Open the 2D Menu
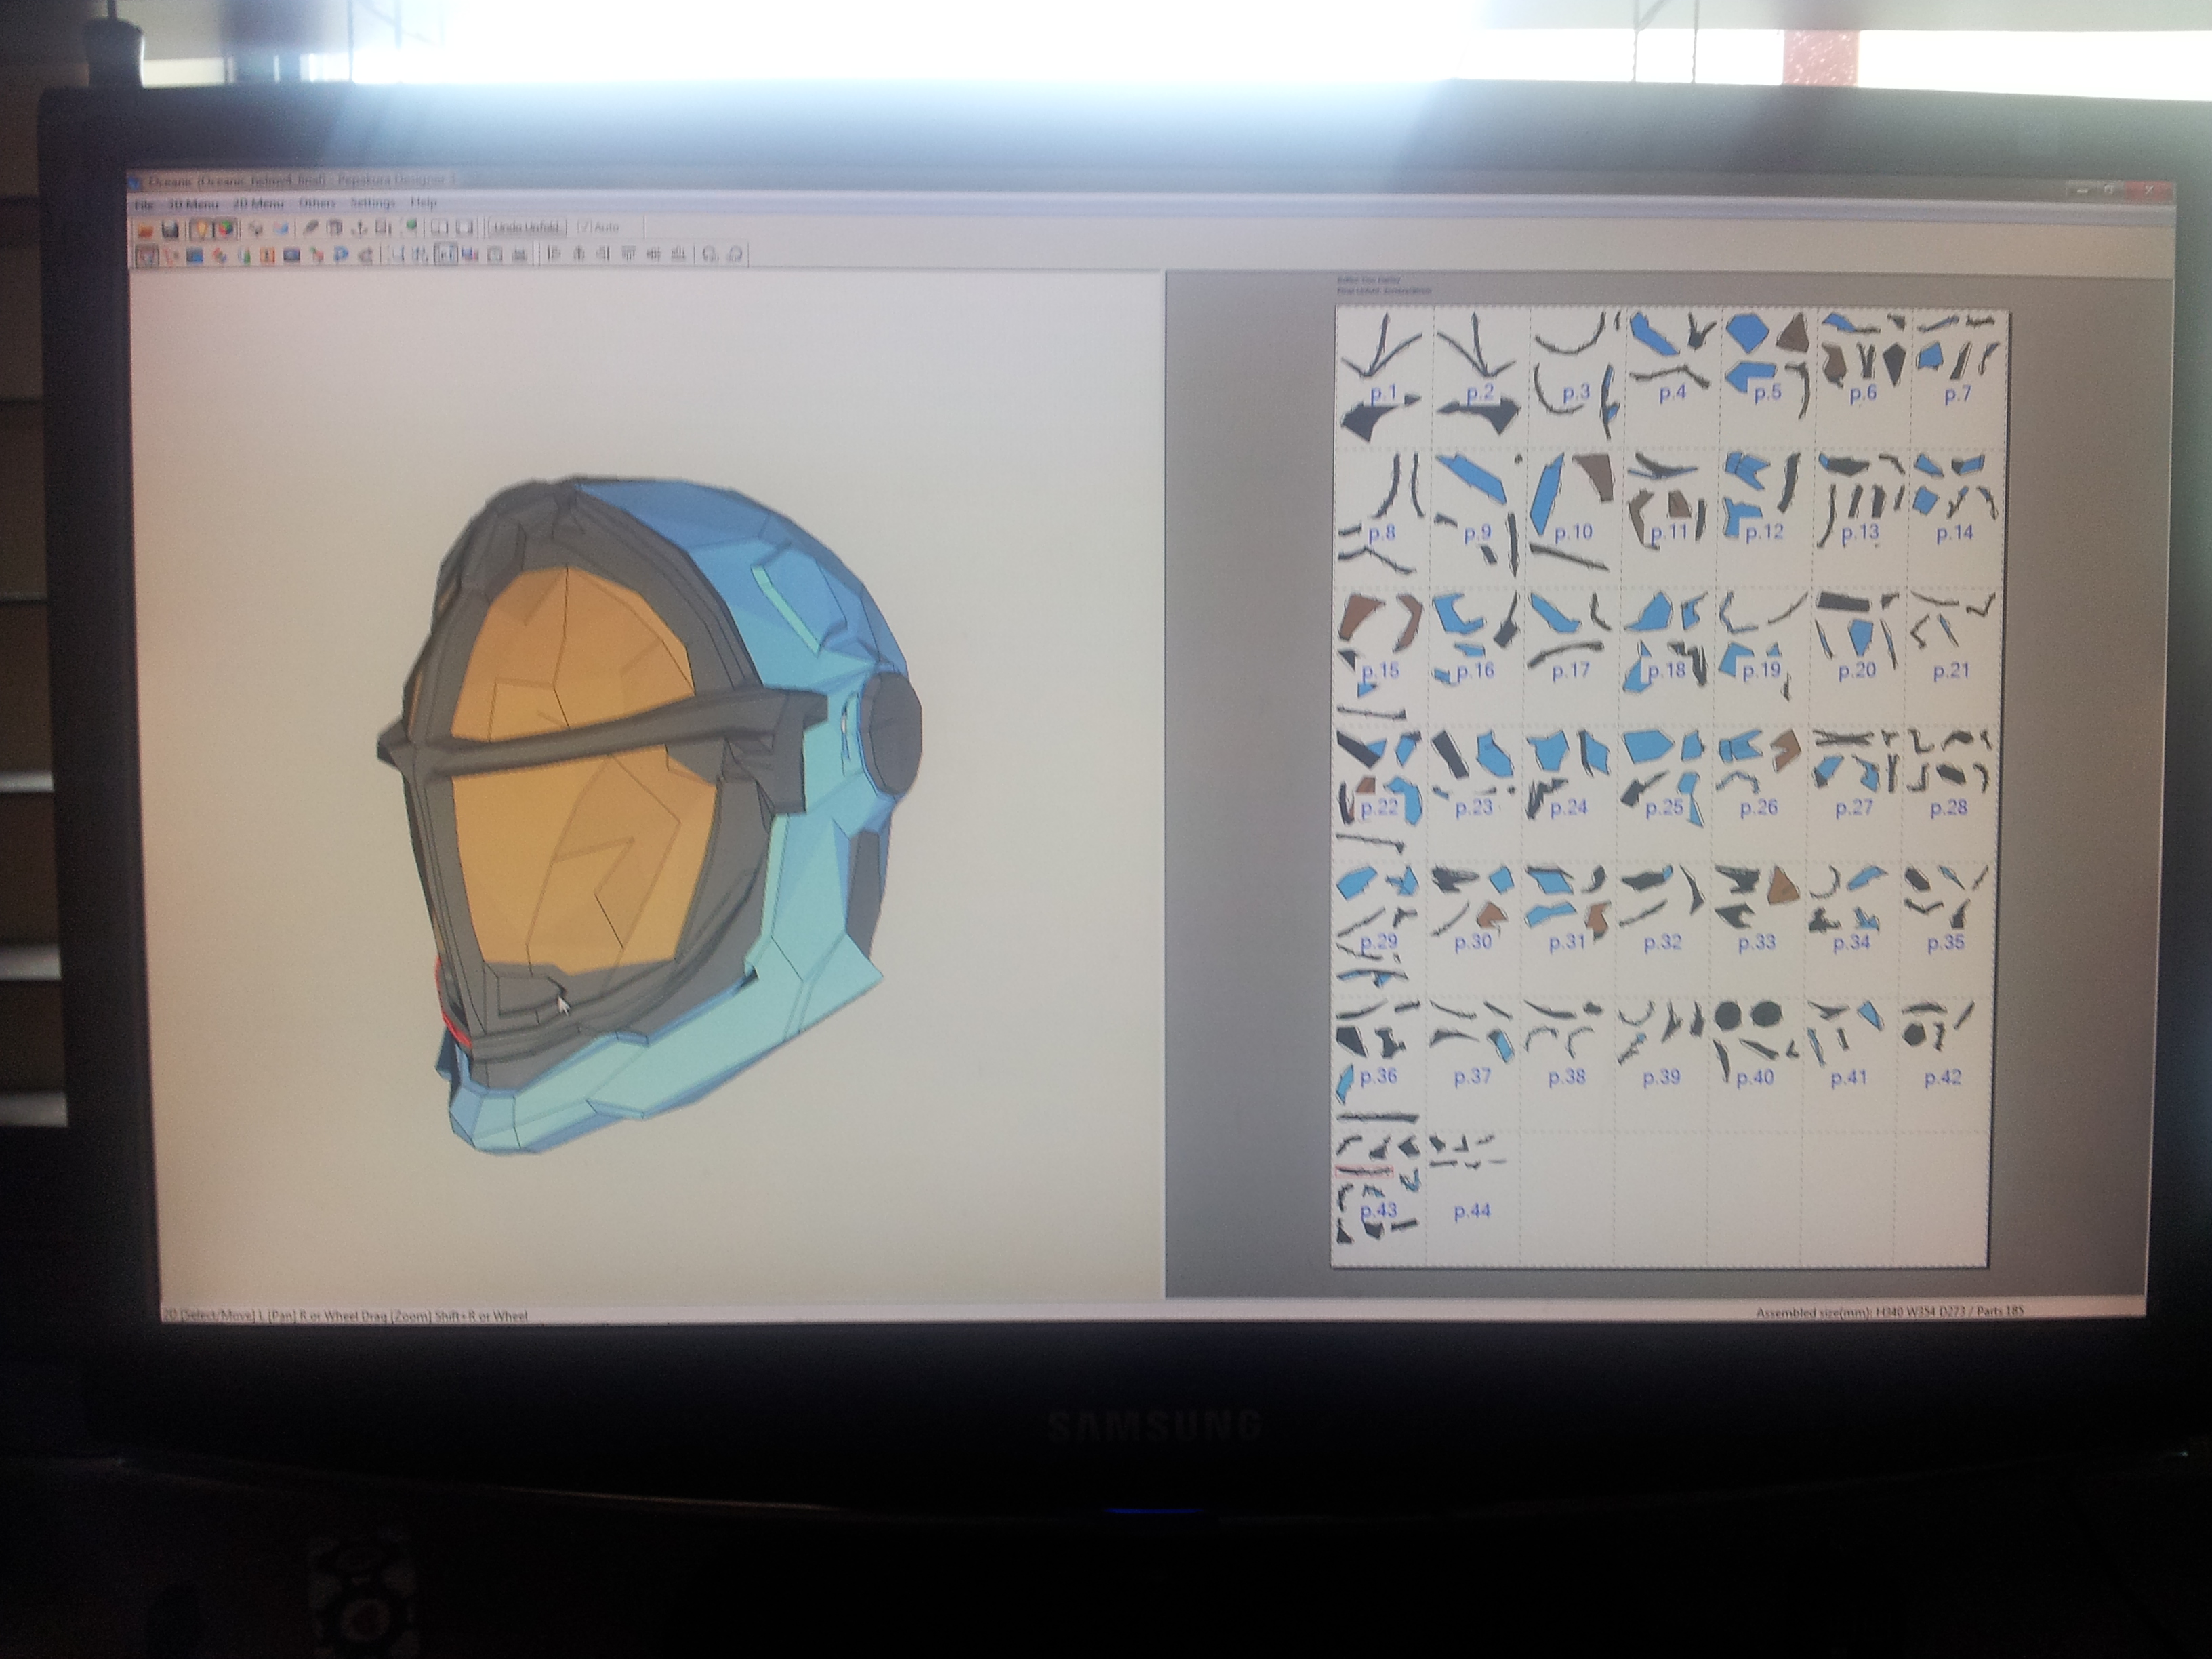 (259, 204)
